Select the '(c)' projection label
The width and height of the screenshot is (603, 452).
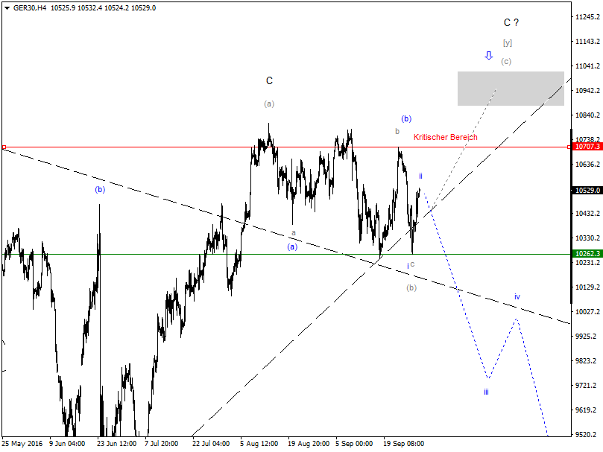click(x=506, y=63)
